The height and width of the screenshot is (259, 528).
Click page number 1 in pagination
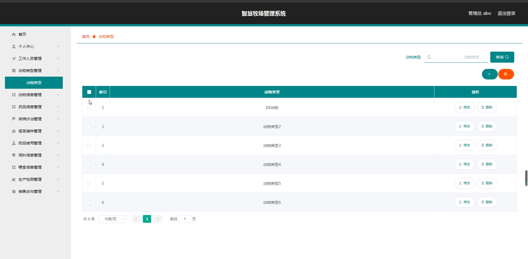[147, 219]
